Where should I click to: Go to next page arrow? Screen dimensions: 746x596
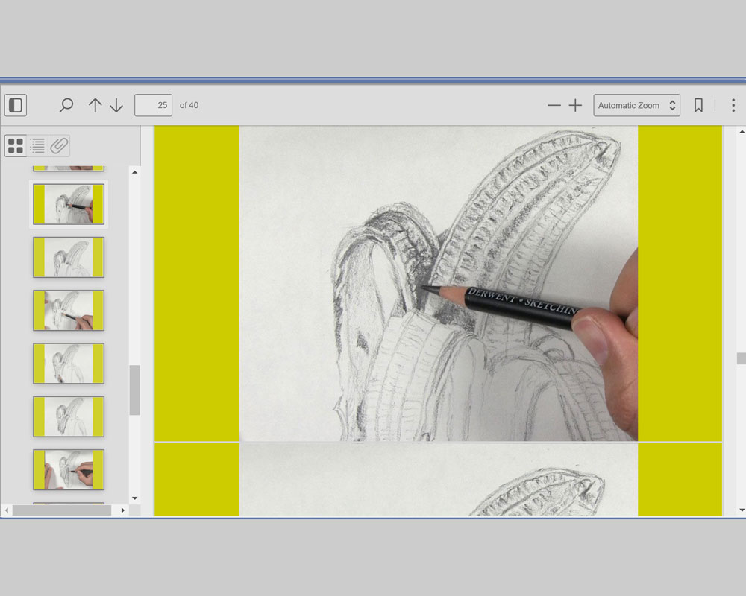(x=116, y=105)
